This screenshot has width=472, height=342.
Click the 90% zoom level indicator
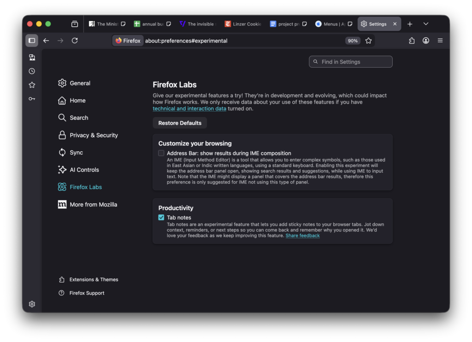[353, 41]
